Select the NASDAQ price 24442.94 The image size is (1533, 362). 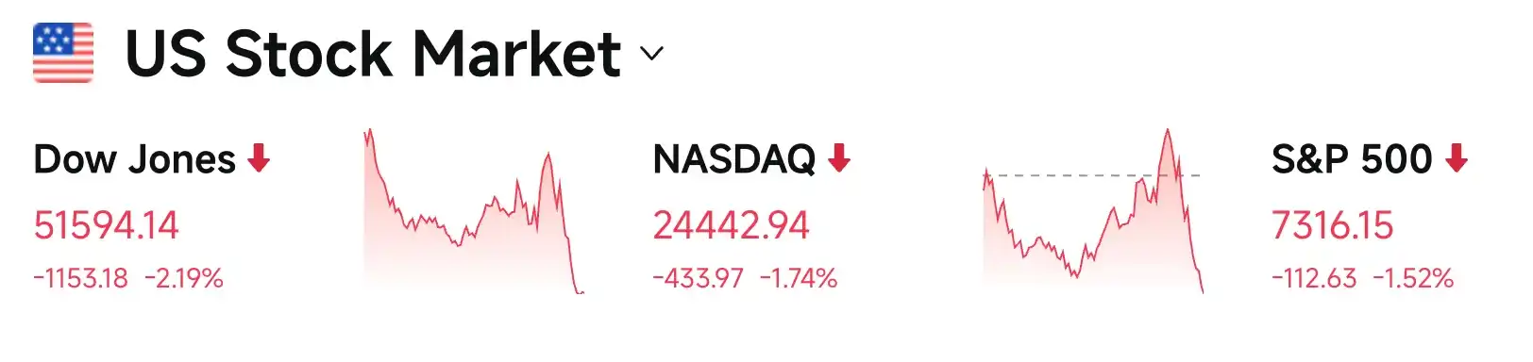pos(731,225)
